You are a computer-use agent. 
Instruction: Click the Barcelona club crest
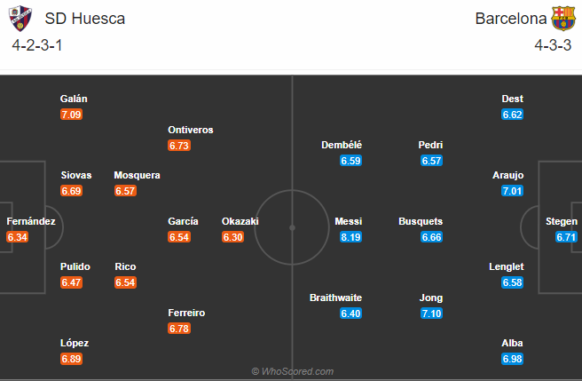[x=563, y=18]
